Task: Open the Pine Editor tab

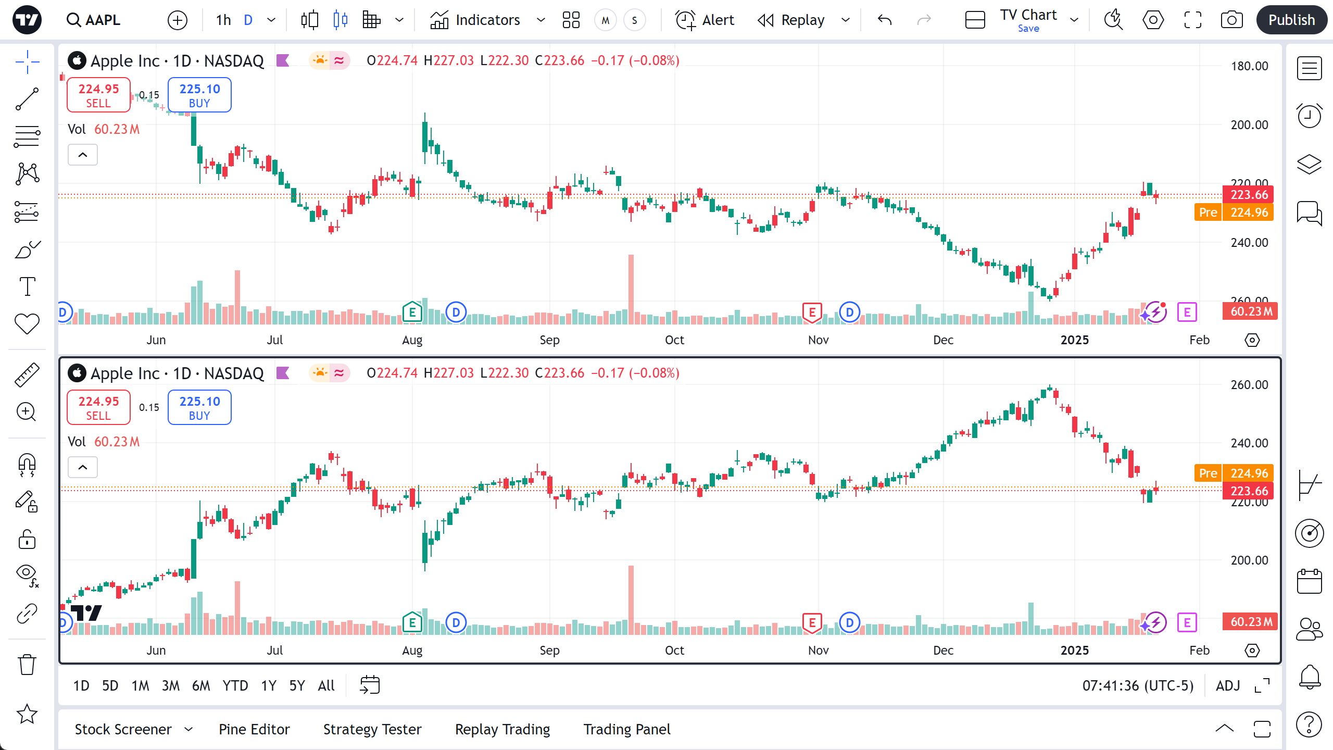Action: (254, 729)
